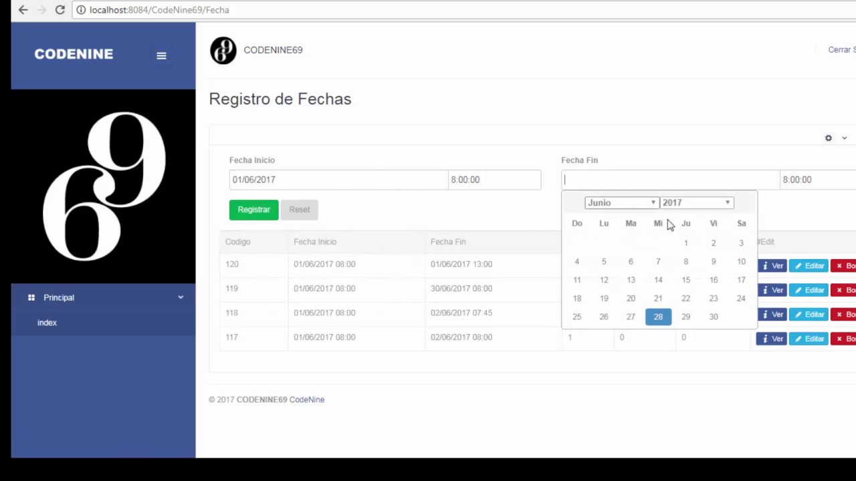Viewport: 856px width, 481px height.
Task: Click the browser forward arrow
Action: [41, 10]
